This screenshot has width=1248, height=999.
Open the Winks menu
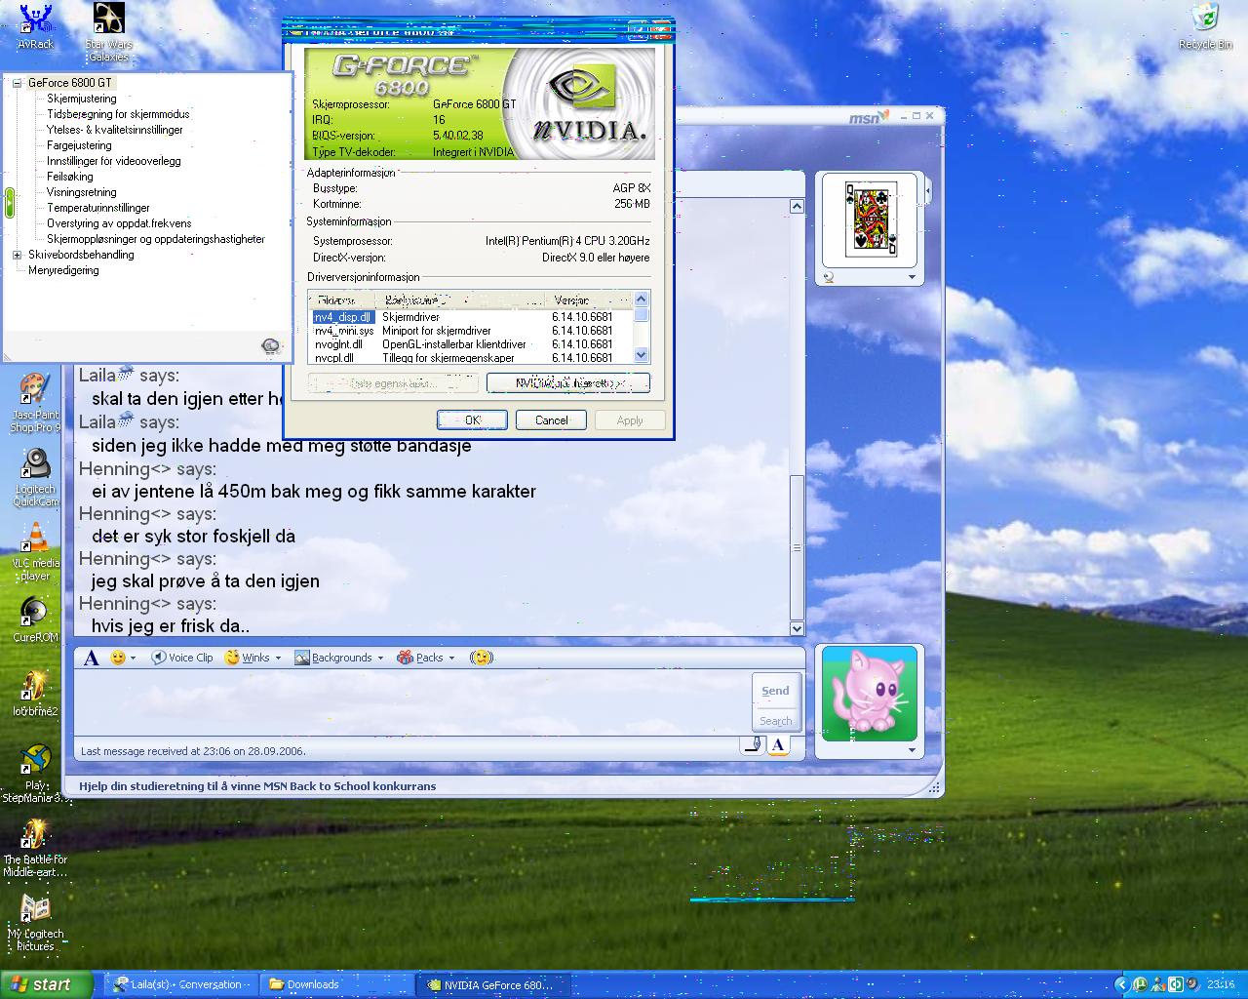tap(253, 658)
